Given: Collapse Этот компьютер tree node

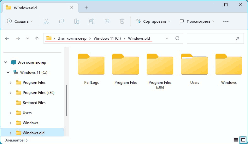Looking at the screenshot, I should [6, 62].
